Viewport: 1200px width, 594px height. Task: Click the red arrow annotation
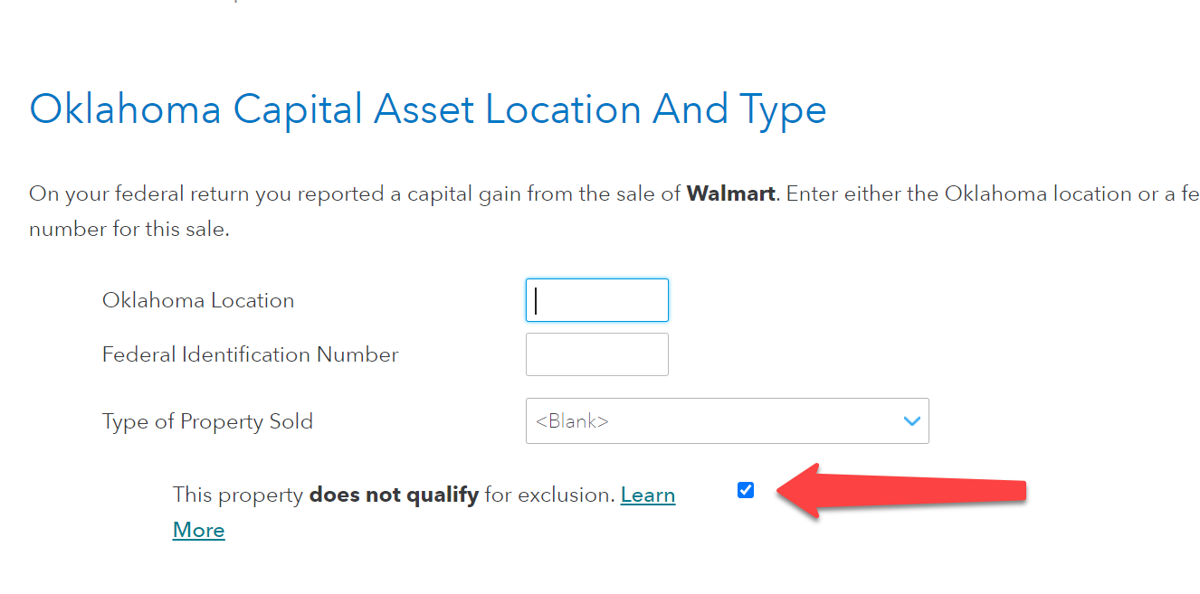(x=901, y=492)
